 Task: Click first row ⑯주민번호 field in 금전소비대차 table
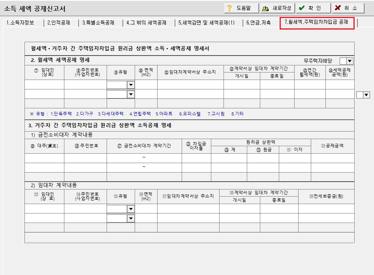[x=85, y=158]
